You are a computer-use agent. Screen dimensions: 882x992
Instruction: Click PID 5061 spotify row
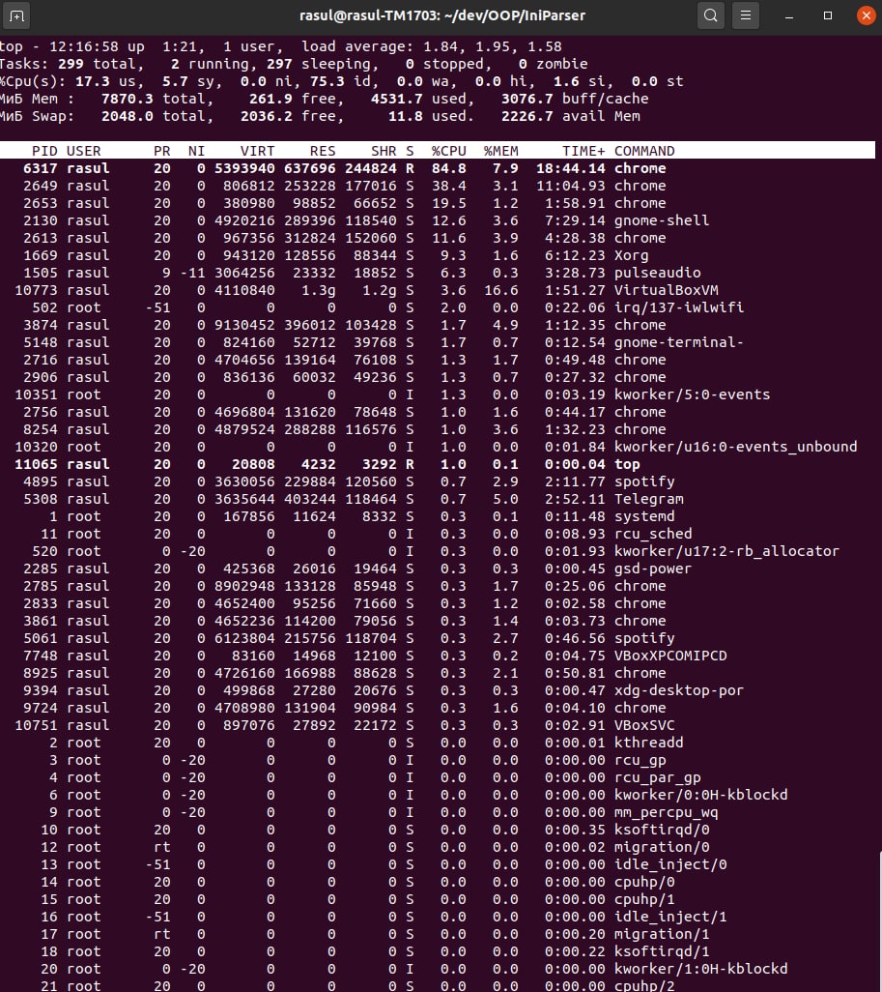click(438, 638)
